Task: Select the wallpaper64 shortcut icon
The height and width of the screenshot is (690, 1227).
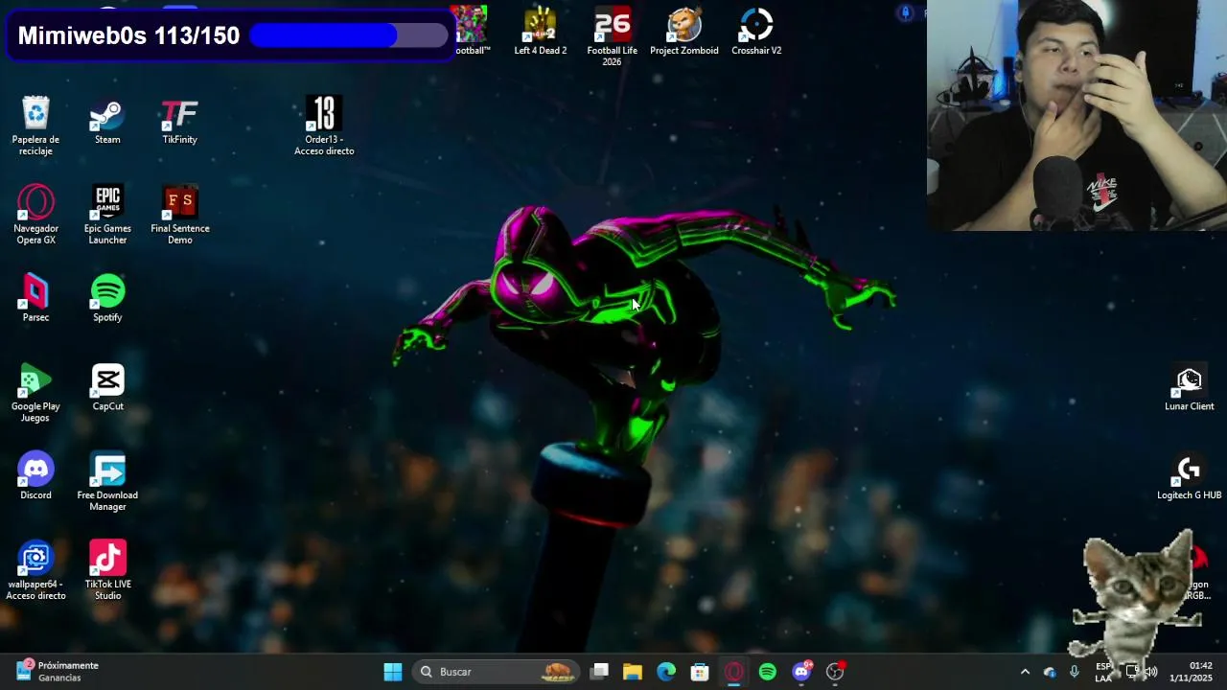Action: pyautogui.click(x=35, y=570)
